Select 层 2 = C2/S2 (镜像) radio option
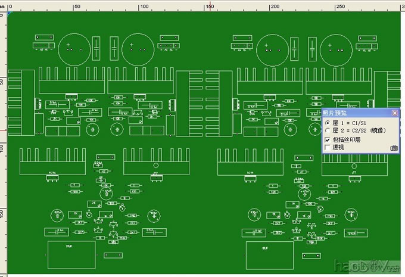Viewport: 405px width, 277px height. pyautogui.click(x=327, y=130)
